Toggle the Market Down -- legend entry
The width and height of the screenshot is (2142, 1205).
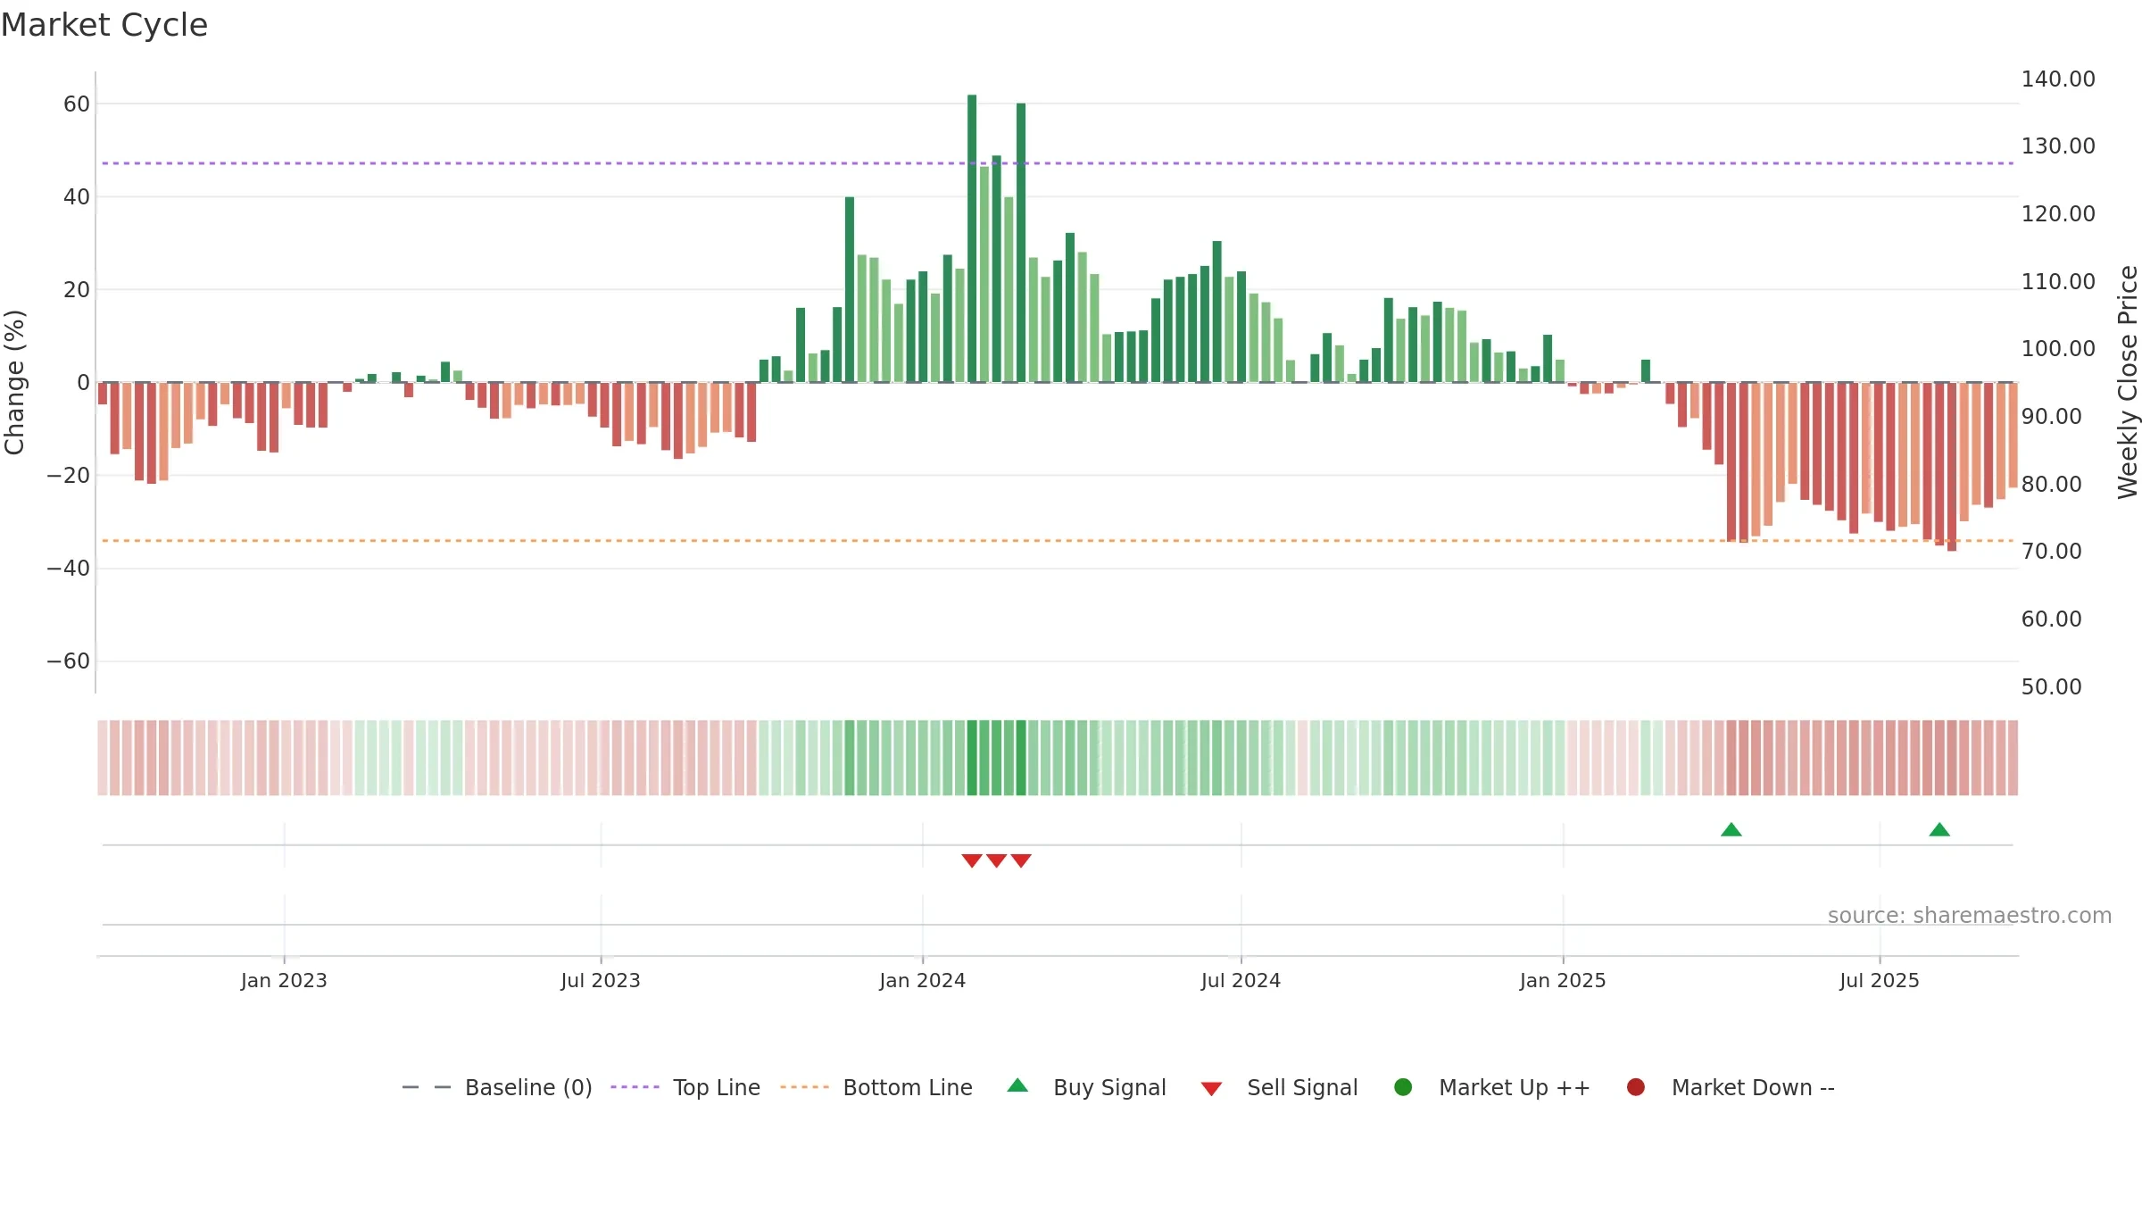tap(1731, 1087)
